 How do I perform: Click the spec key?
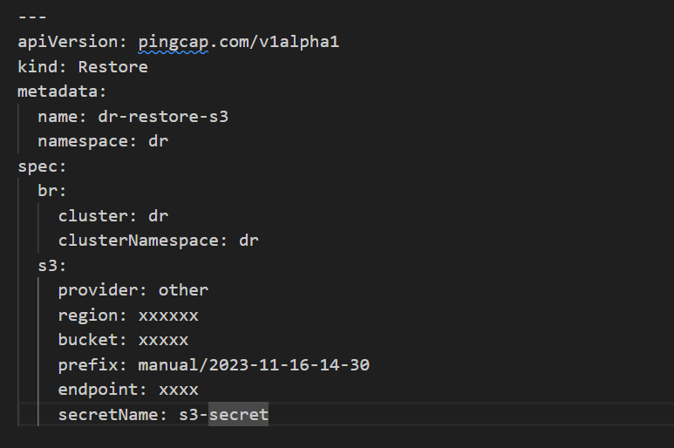[x=40, y=166]
